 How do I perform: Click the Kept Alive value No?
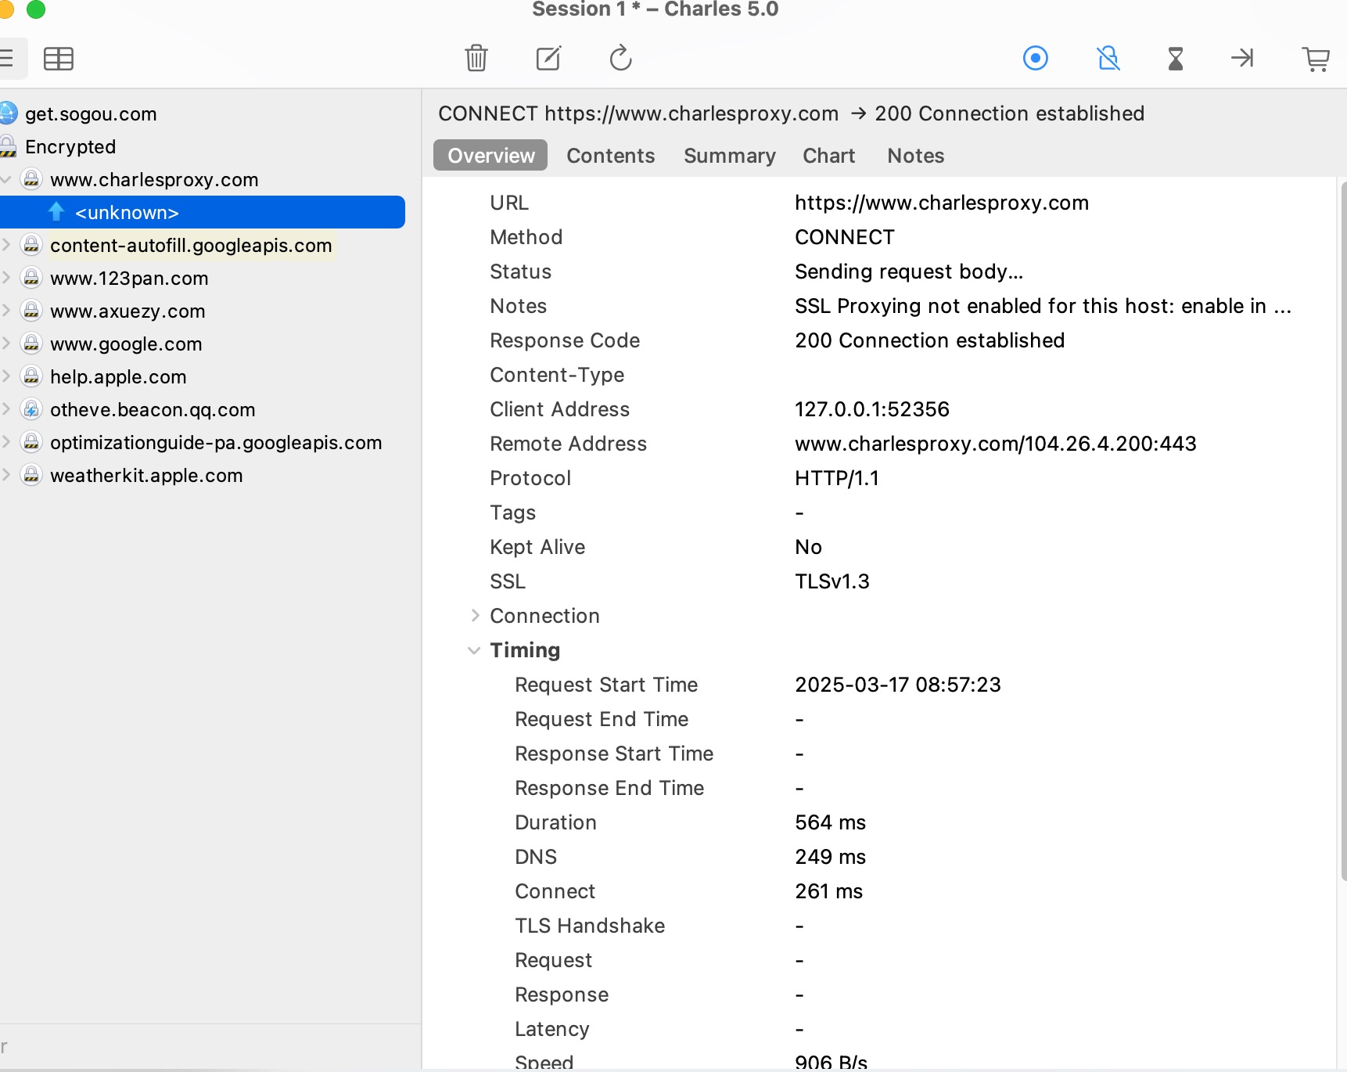[808, 547]
